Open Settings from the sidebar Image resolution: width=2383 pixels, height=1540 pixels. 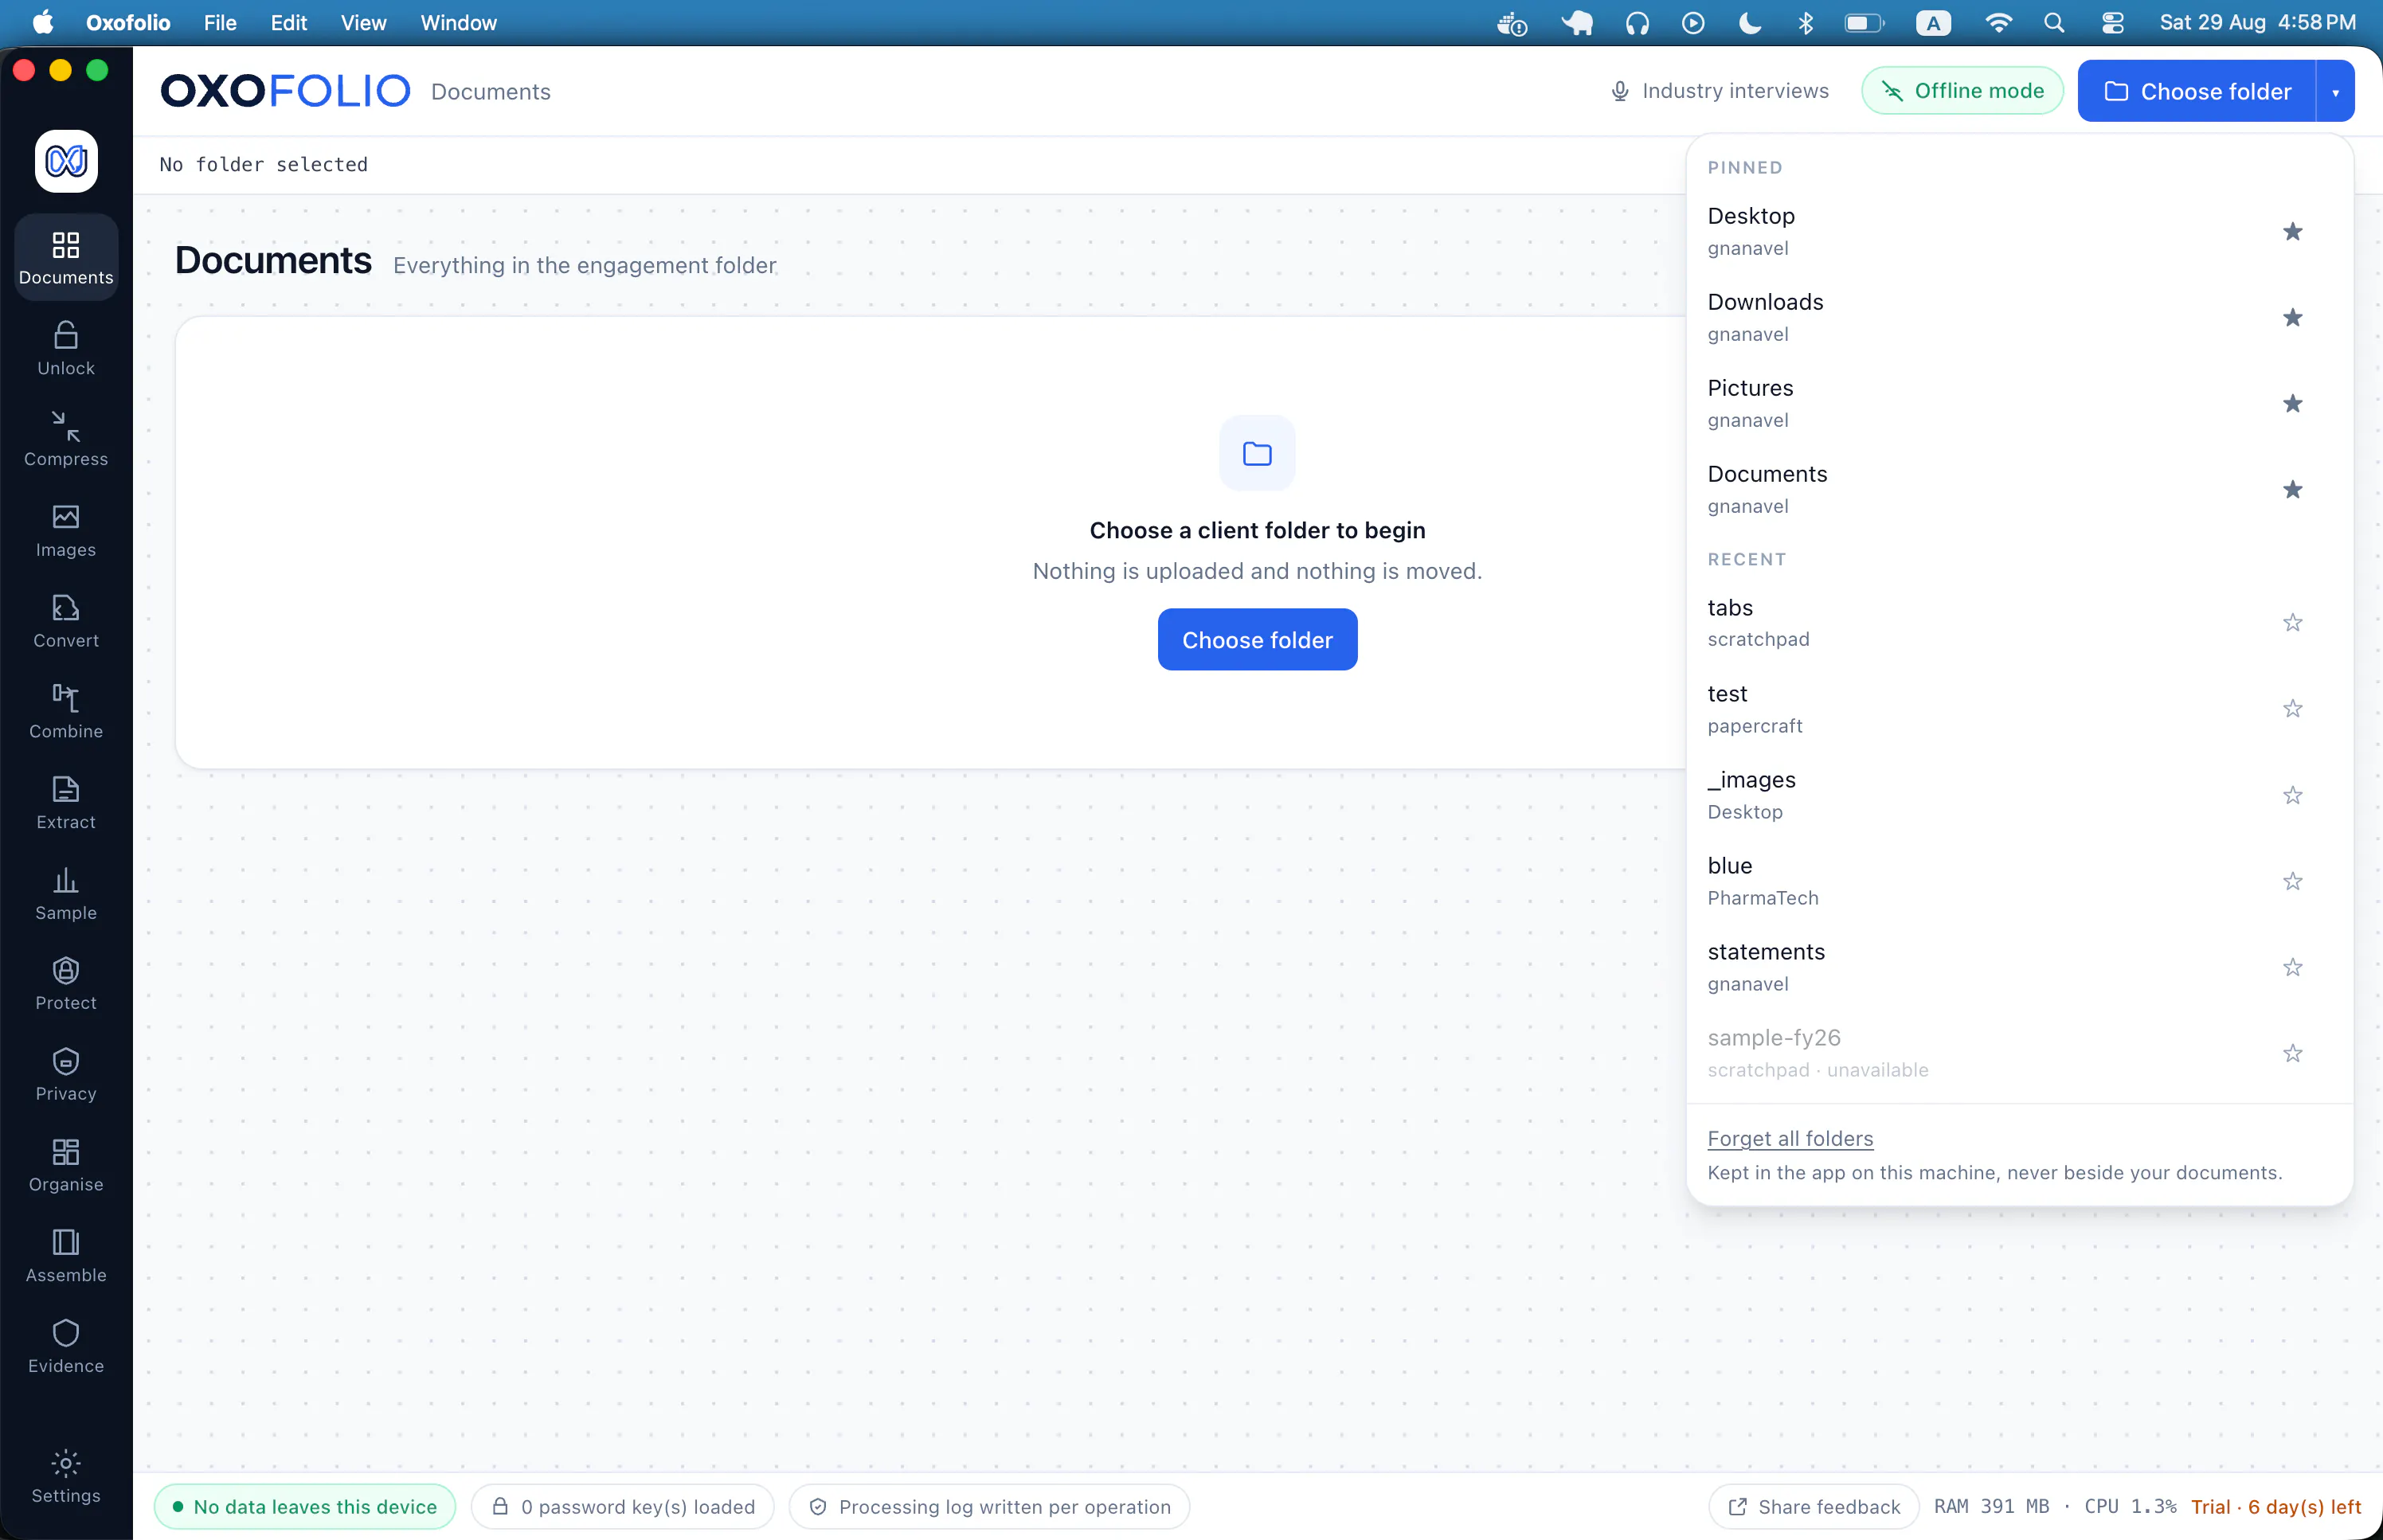[x=66, y=1477]
